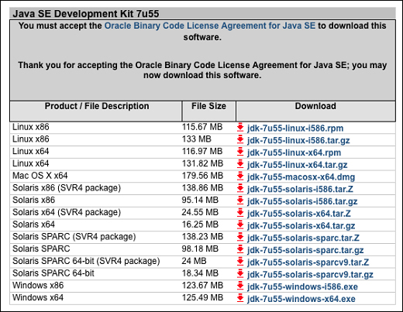Click download arrow icon for jdk-7u55-solaris-i586.tar.gz
Viewport: 403px width, 312px height.
click(x=240, y=201)
